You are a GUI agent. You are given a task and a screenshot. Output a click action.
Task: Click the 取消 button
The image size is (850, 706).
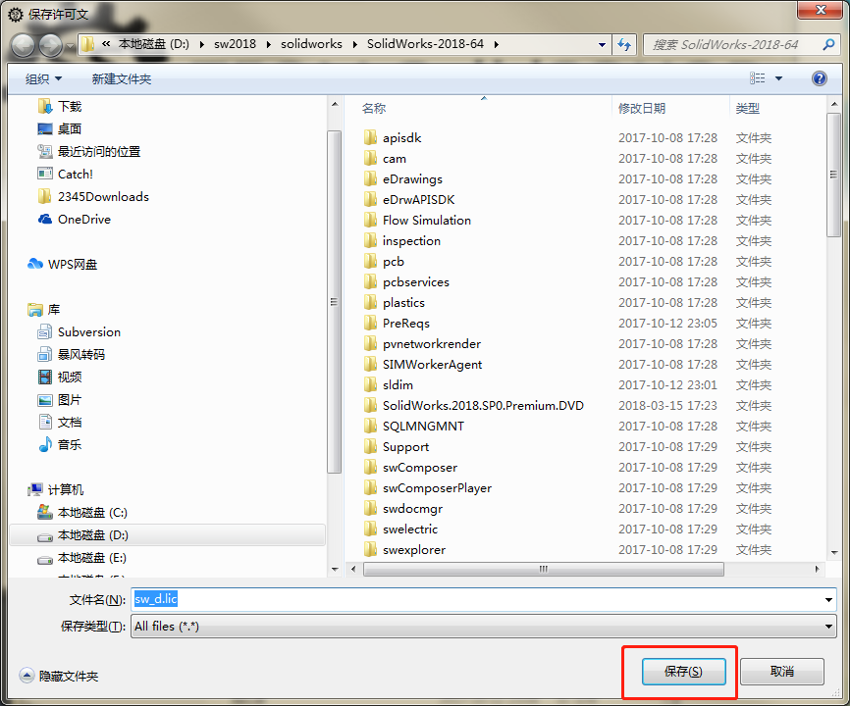(x=781, y=672)
